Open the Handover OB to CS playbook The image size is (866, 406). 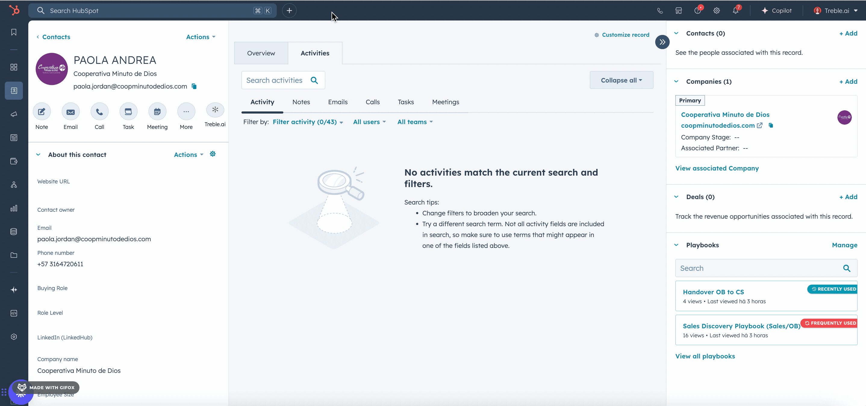[713, 292]
